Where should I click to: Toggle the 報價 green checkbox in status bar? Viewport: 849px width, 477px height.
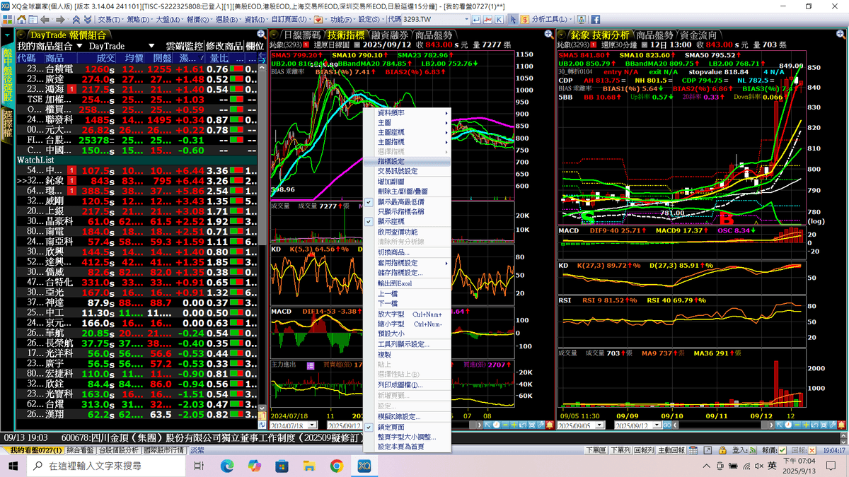(782, 450)
